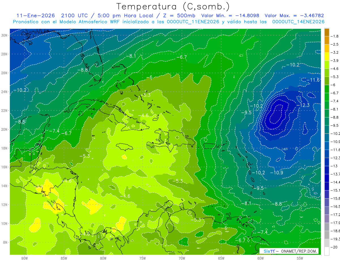
Task: Click the '-2.5' legend value
Action: [x=335, y=44]
